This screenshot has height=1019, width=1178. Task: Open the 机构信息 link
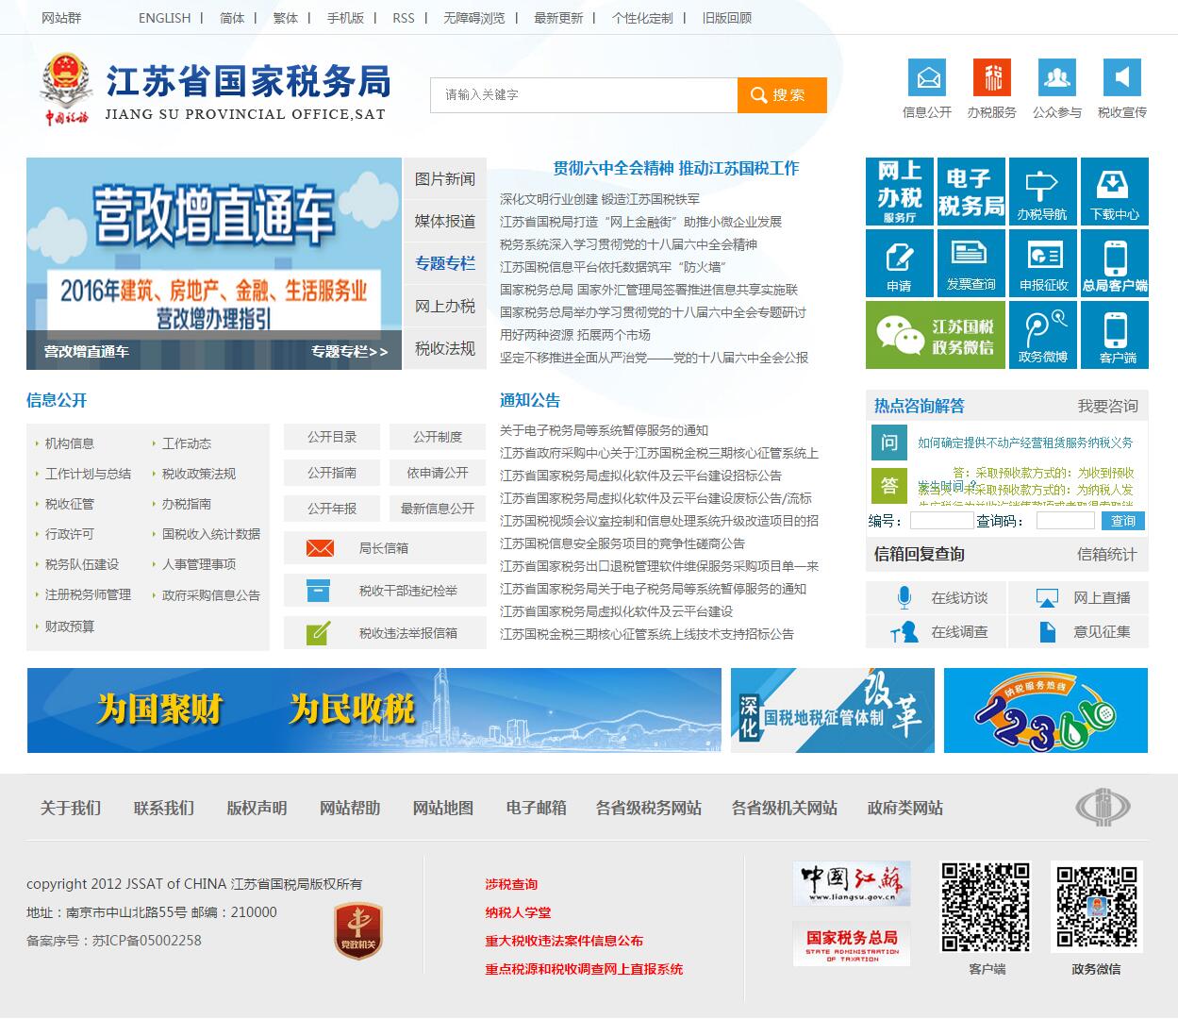tap(70, 443)
